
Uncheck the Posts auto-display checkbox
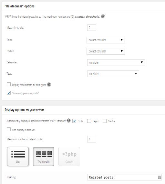pos(74,121)
